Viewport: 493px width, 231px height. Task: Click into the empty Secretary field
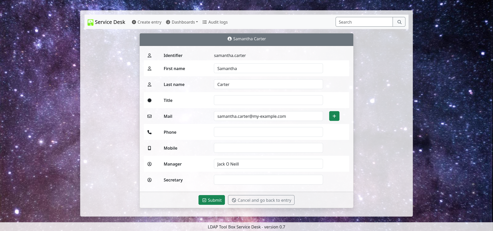(x=268, y=180)
